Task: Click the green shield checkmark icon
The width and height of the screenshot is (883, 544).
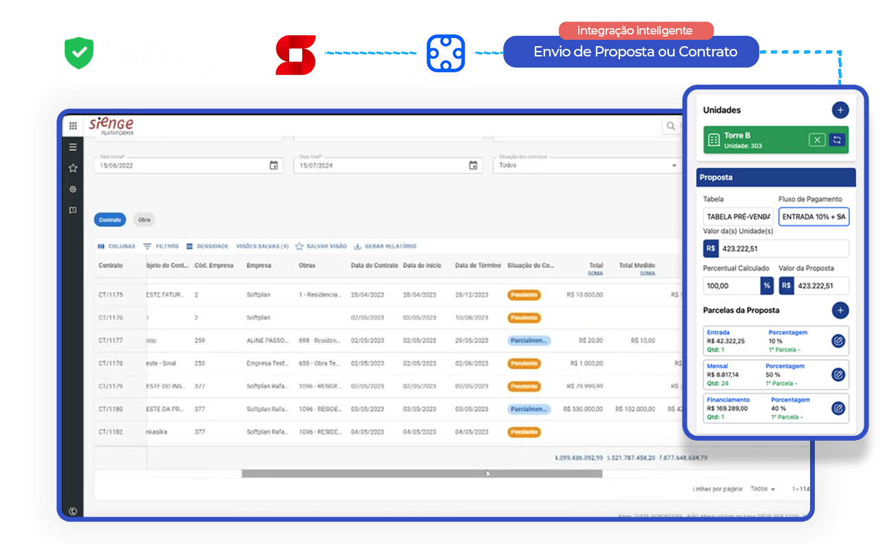Action: [x=78, y=53]
